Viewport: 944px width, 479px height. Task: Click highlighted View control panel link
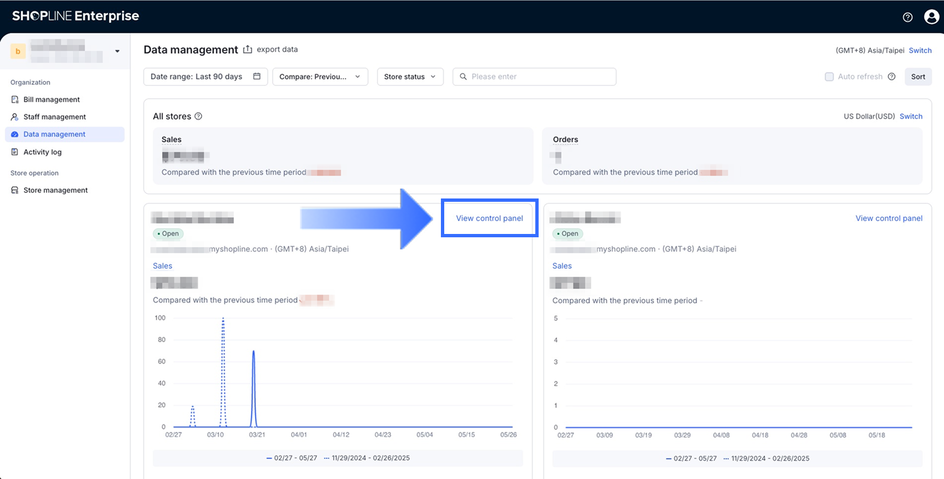(x=489, y=218)
